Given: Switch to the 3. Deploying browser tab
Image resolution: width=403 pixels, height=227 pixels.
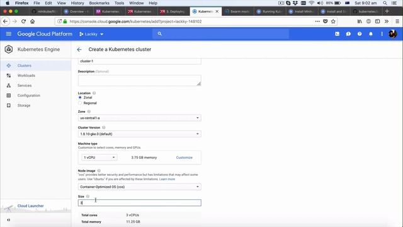Looking at the screenshot, I should tap(173, 11).
